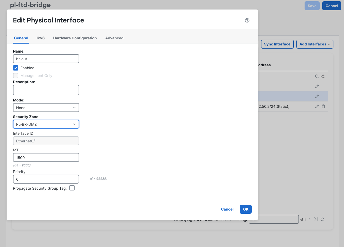Click the pl-ftd-bridge device title
The image size is (344, 247).
30,5
